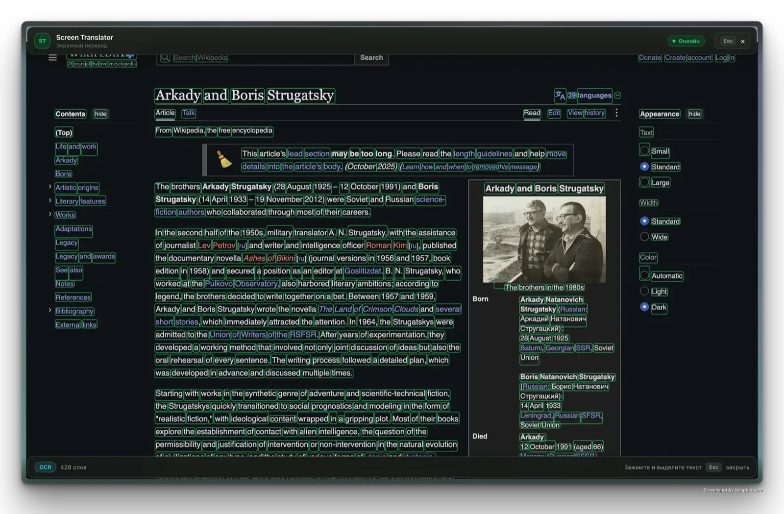Click the '428 слов' word count text

coord(73,467)
